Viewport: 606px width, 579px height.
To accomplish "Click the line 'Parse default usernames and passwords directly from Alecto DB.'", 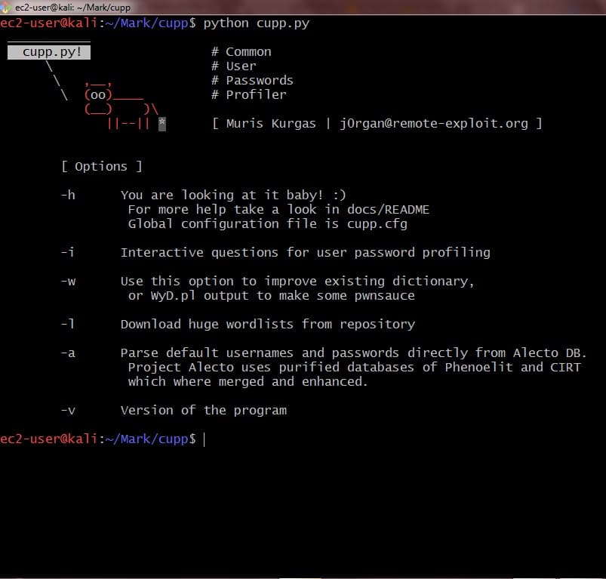I will [x=354, y=353].
